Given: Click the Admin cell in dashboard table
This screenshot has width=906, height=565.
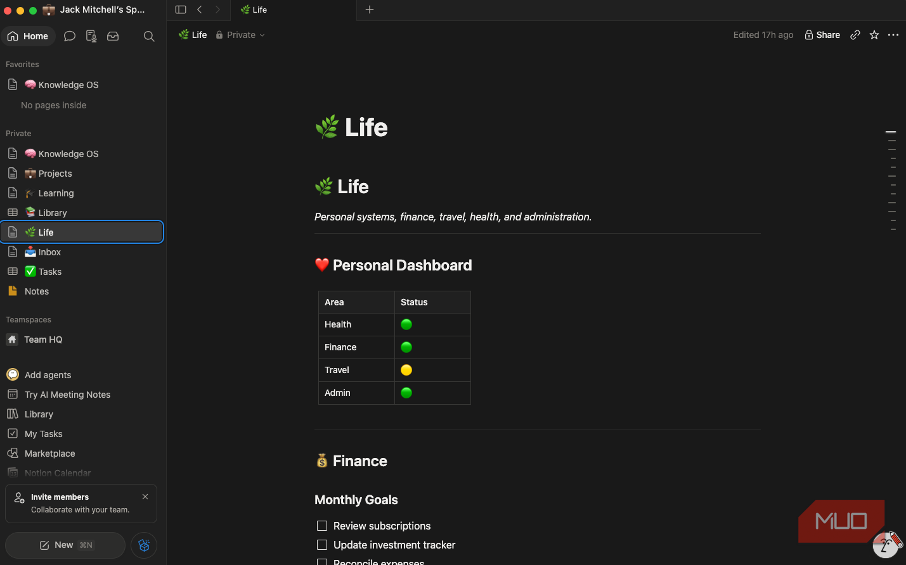Looking at the screenshot, I should [356, 393].
